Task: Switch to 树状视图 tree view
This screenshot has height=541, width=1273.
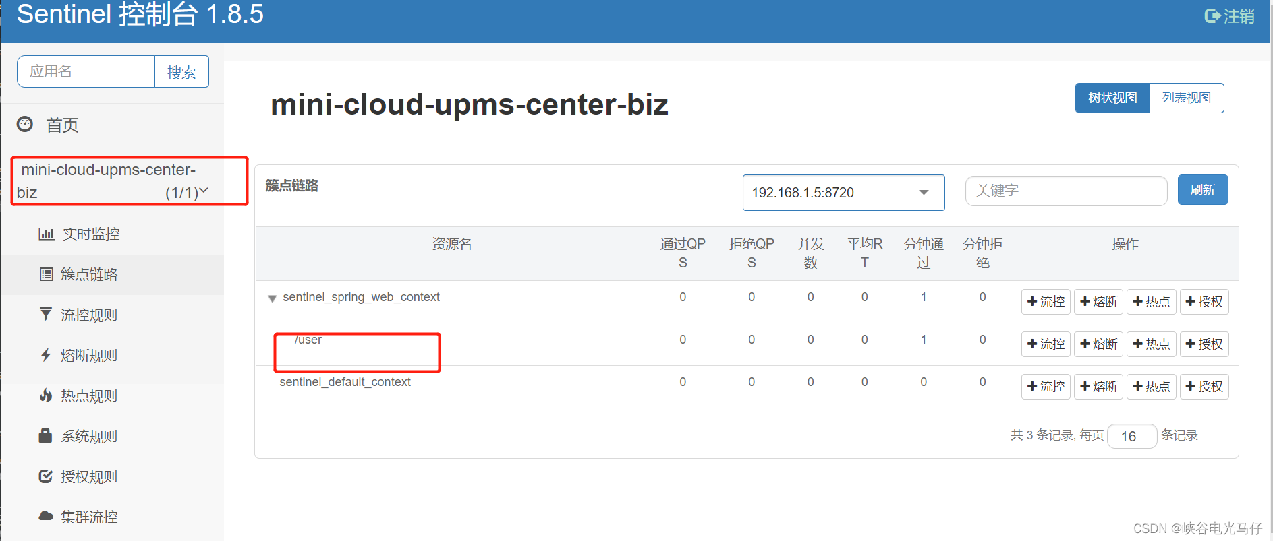Action: pyautogui.click(x=1112, y=98)
